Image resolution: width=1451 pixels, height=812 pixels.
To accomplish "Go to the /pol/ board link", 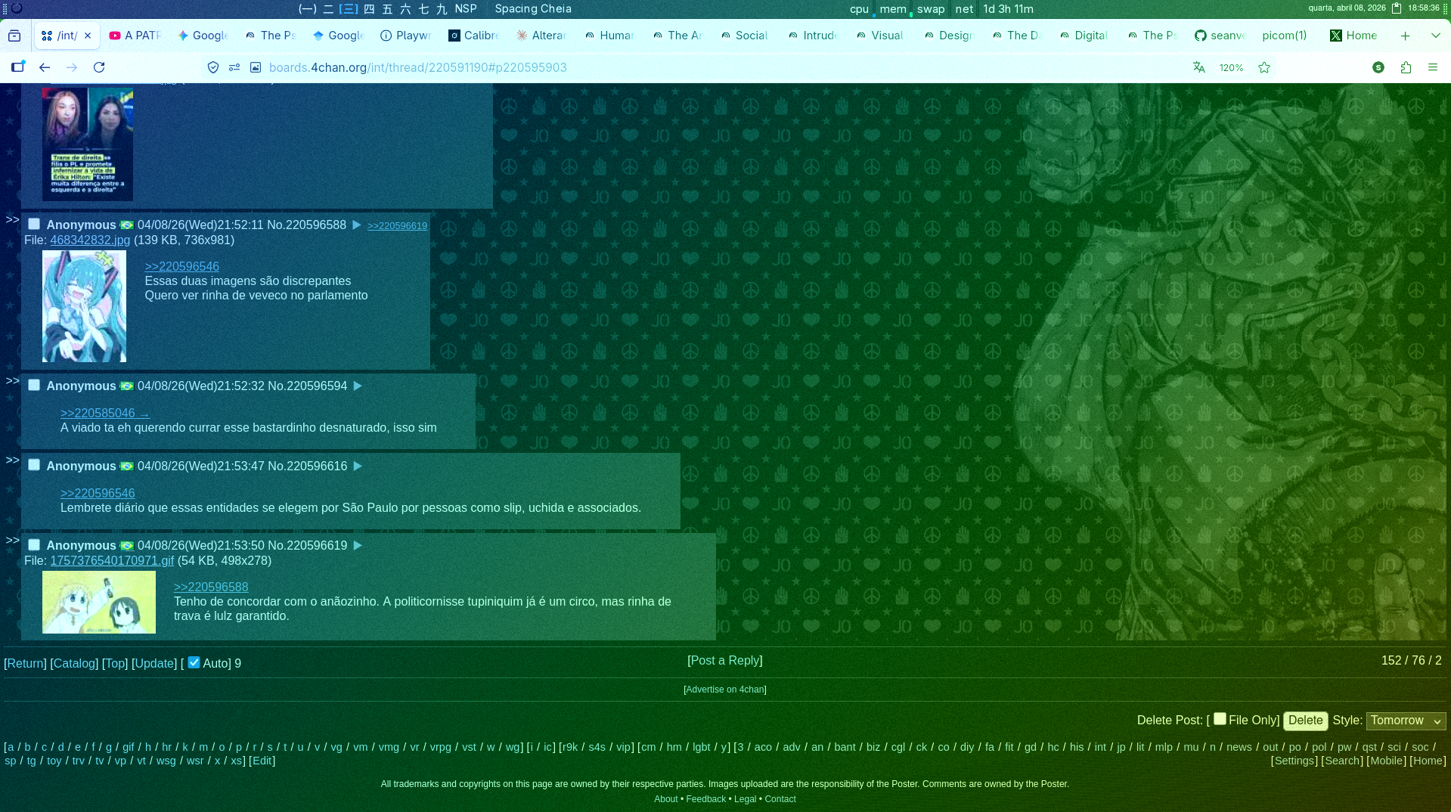I will pyautogui.click(x=1319, y=747).
